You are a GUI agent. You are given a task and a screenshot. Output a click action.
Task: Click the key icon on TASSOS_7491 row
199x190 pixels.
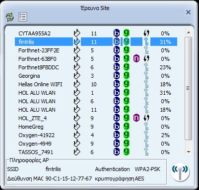146,152
